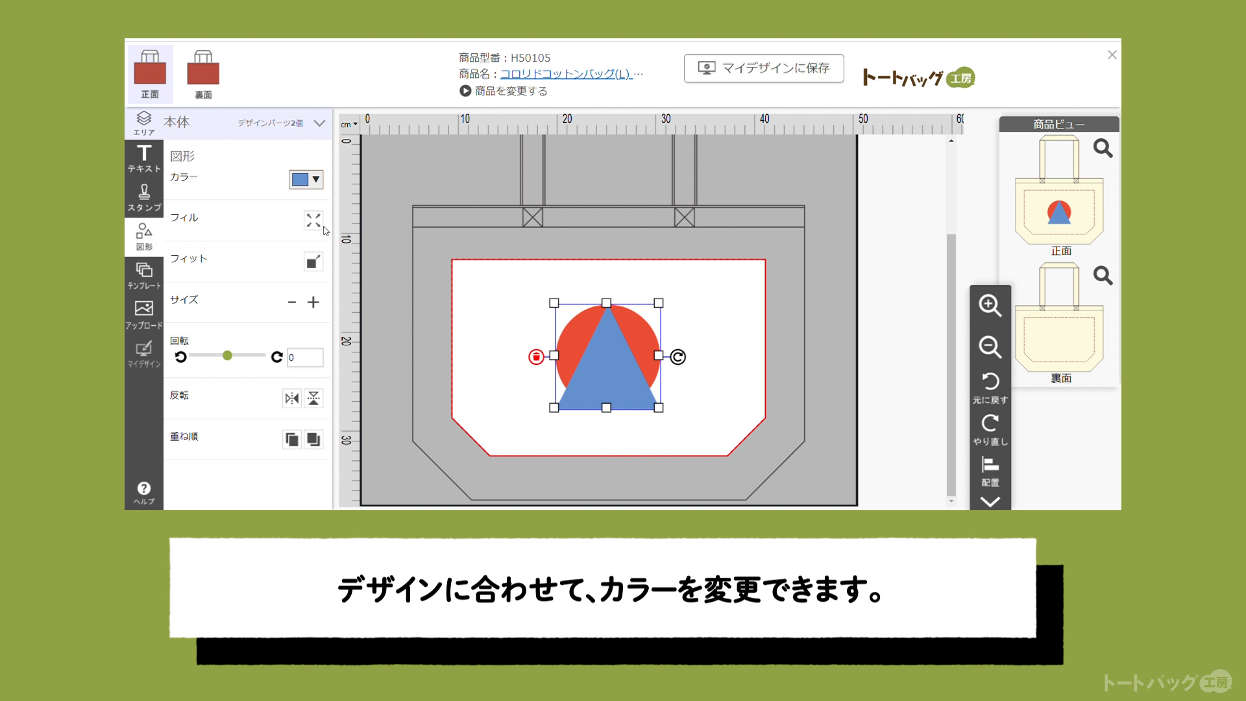Open the 配置 alignment tool
Viewport: 1246px width, 701px height.
click(990, 471)
